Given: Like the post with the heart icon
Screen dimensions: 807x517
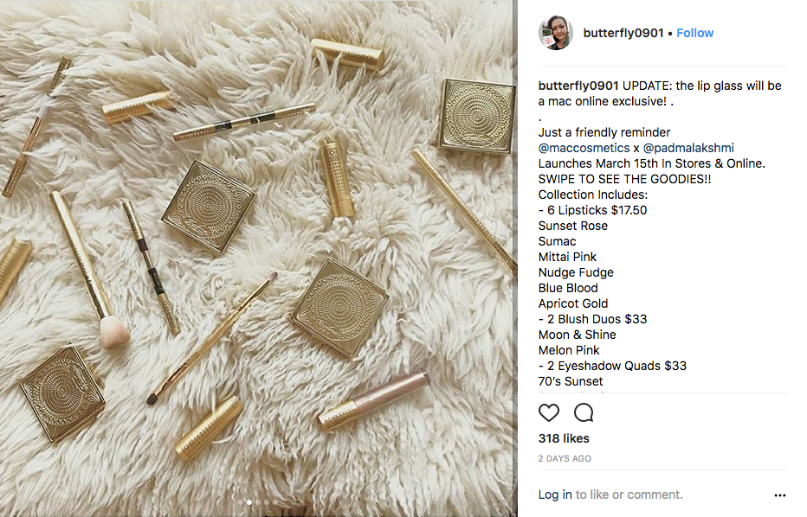Looking at the screenshot, I should (x=549, y=412).
